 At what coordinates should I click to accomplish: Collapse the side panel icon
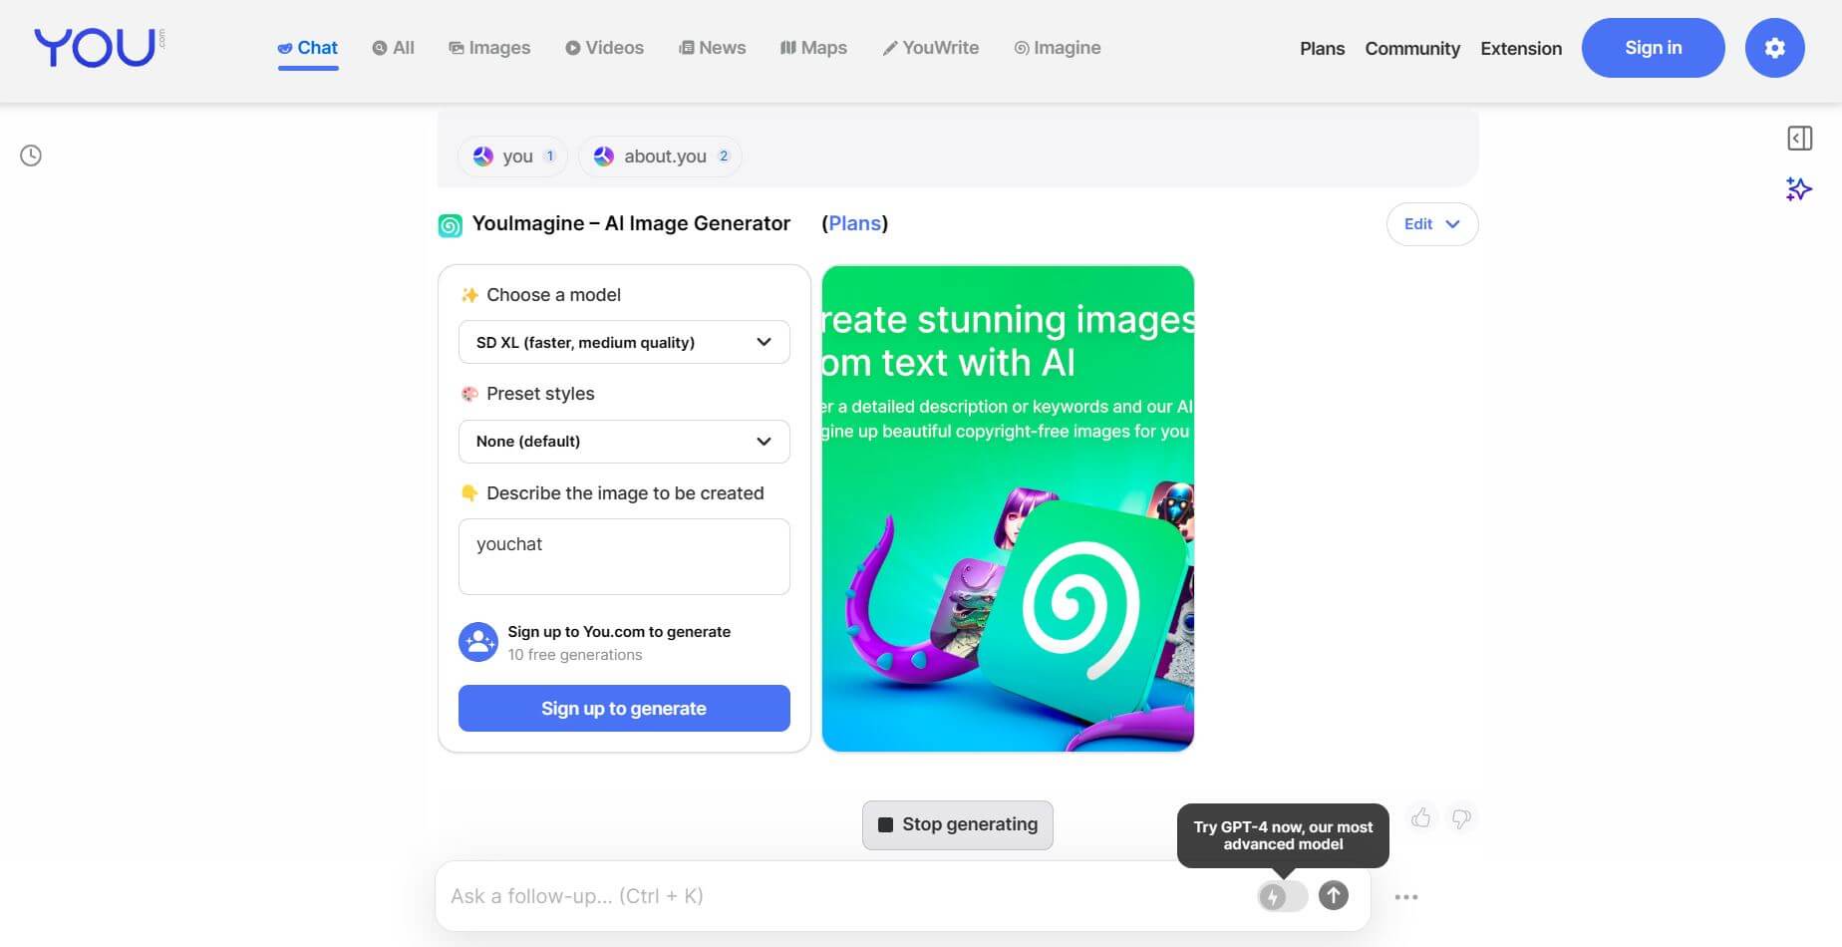[1799, 139]
